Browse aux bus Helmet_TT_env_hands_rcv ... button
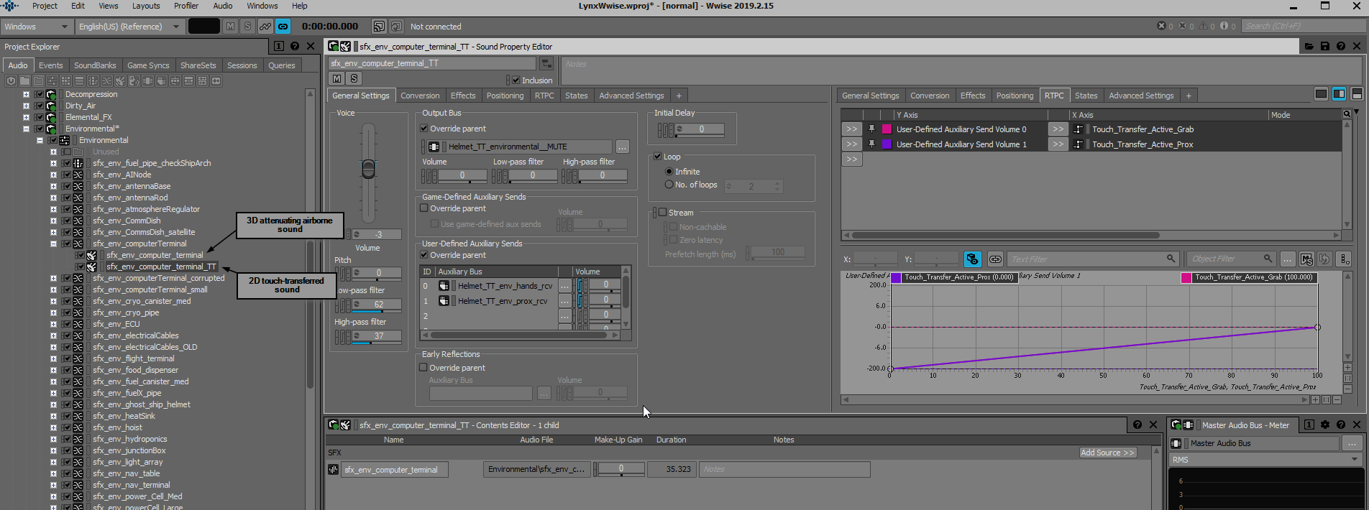The image size is (1369, 510). pyautogui.click(x=564, y=286)
